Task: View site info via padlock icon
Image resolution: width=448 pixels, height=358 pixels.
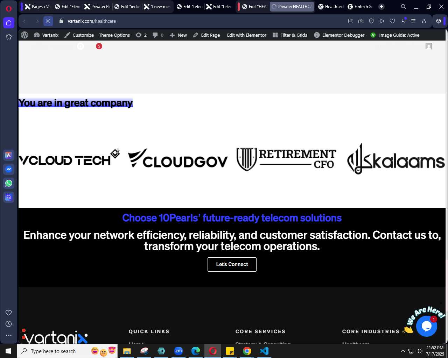Action: 61,21
